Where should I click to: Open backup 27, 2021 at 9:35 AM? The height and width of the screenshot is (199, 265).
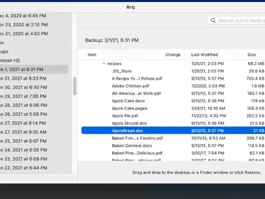pos(23,132)
